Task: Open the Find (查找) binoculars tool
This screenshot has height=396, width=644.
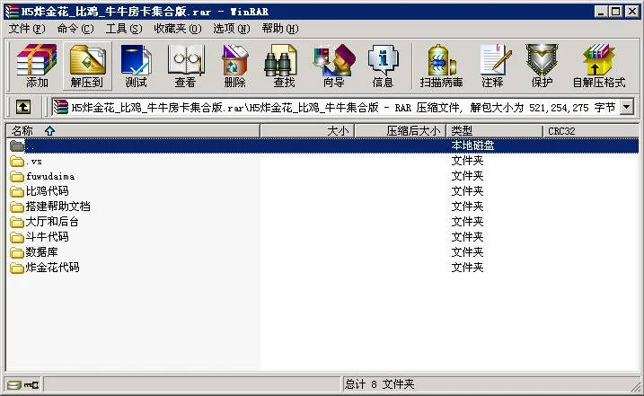Action: pyautogui.click(x=284, y=66)
